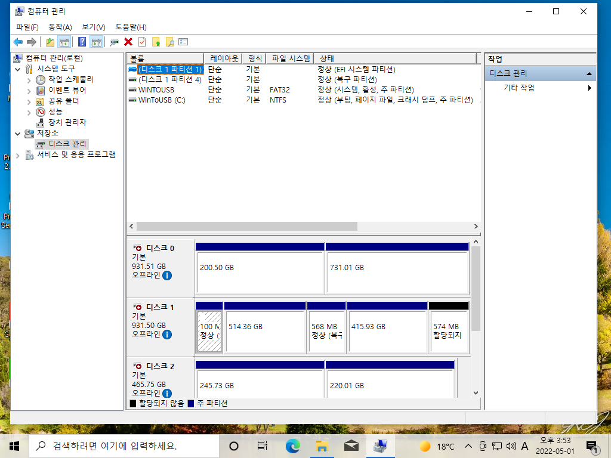Click the Up one level folder icon
The height and width of the screenshot is (458, 611).
[x=50, y=42]
